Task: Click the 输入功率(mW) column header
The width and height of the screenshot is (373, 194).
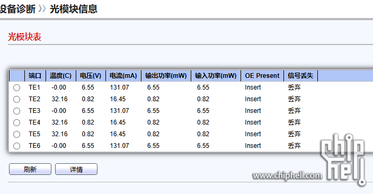Action: 216,76
